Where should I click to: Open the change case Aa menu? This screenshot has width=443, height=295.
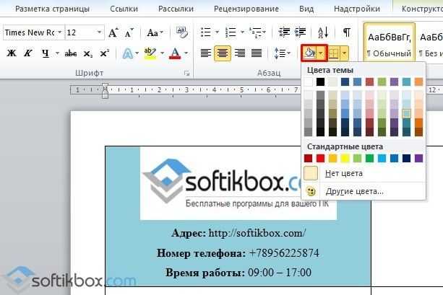tap(155, 32)
